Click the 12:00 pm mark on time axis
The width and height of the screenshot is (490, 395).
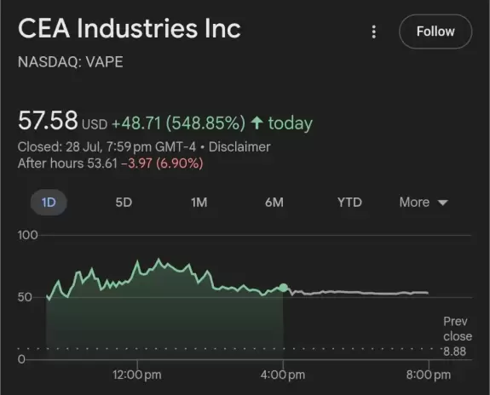[x=137, y=375]
